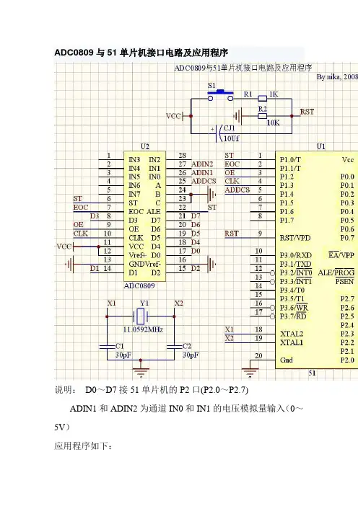Click the IN3 pin name on ADC0809
The image size is (358, 506).
click(x=134, y=160)
